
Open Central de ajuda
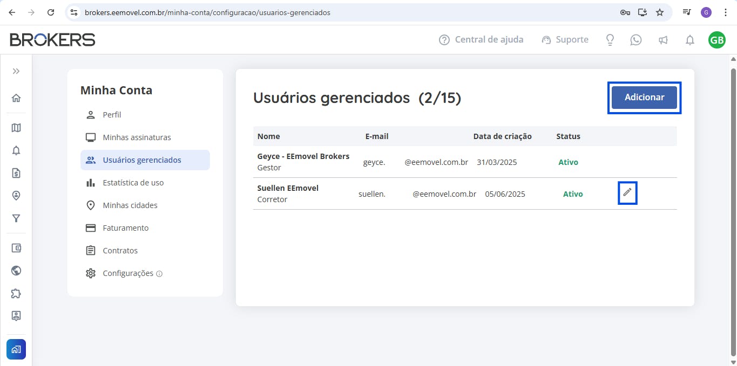click(x=481, y=39)
